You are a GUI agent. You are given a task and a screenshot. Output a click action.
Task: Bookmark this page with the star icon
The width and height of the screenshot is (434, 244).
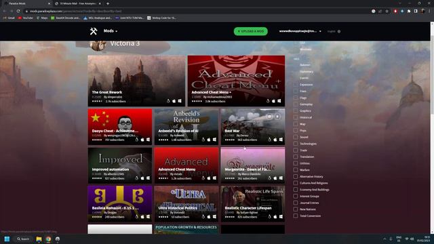point(387,11)
